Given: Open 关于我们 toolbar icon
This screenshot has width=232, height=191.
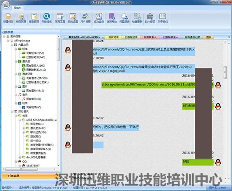Looking at the screenshot, I should (163, 18).
